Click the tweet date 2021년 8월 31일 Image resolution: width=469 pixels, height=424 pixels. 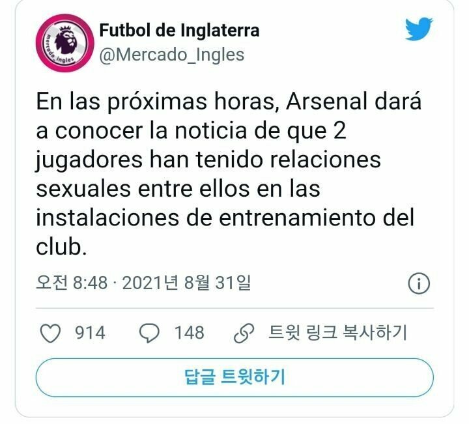pos(187,282)
